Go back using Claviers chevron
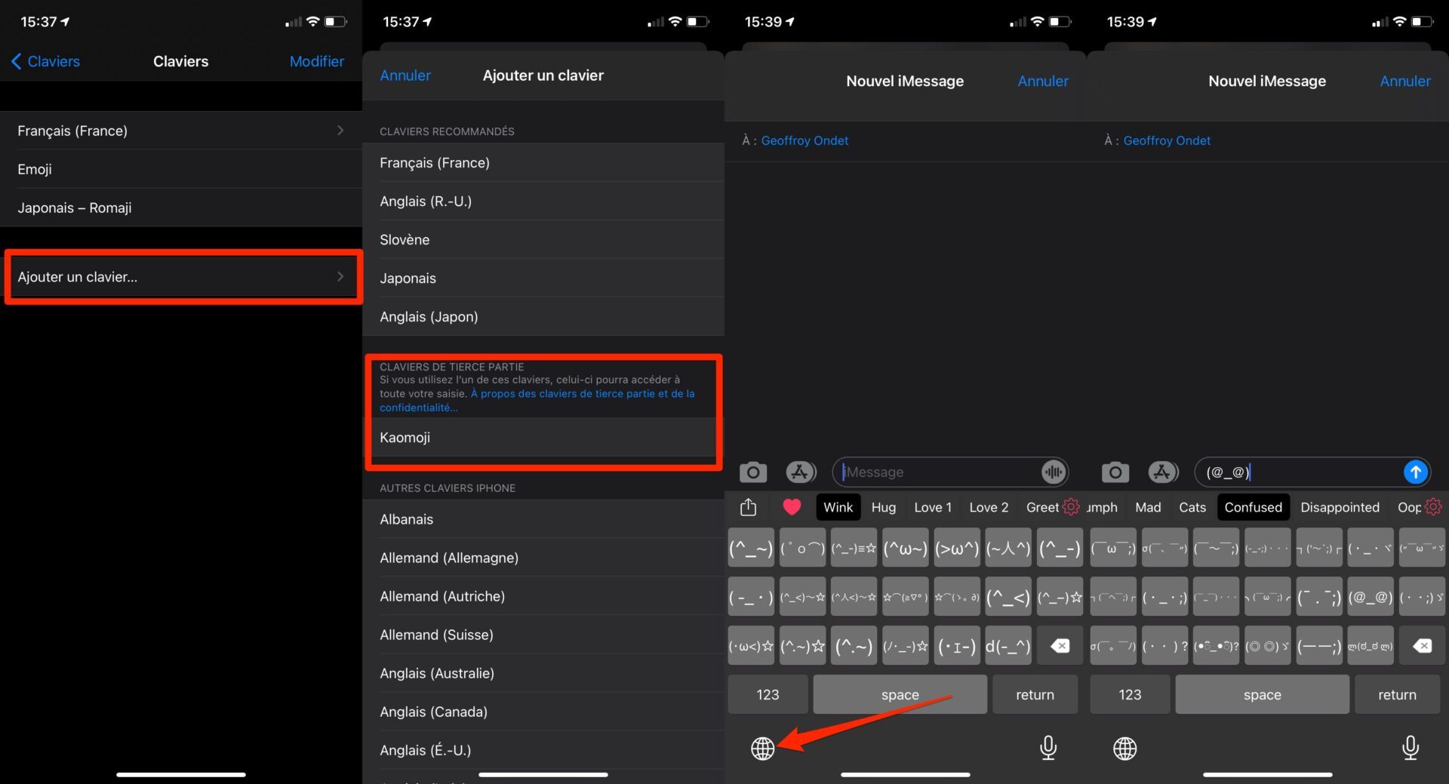 click(x=45, y=61)
